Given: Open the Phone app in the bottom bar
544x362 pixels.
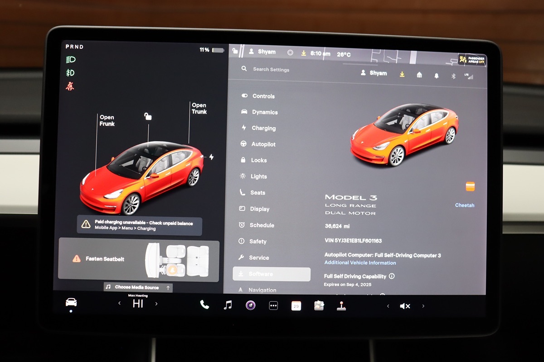Looking at the screenshot, I should coord(204,305).
